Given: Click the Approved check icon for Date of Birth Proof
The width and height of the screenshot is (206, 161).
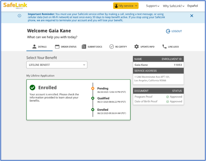Looking at the screenshot, I should click(x=168, y=102).
